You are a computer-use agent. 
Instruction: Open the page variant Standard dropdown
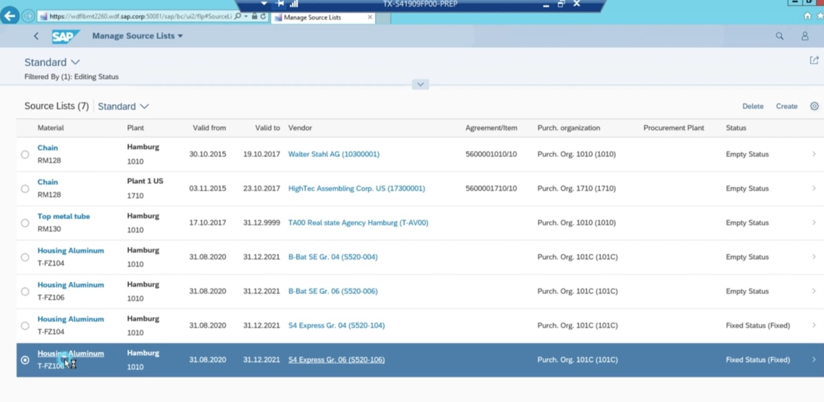tap(52, 62)
